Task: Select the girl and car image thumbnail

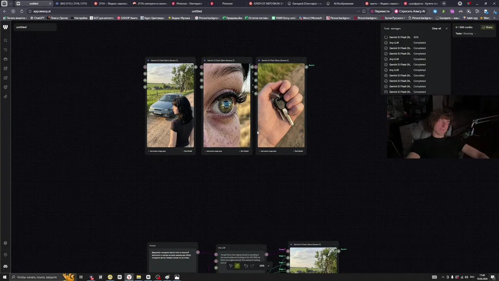Action: pos(170,105)
